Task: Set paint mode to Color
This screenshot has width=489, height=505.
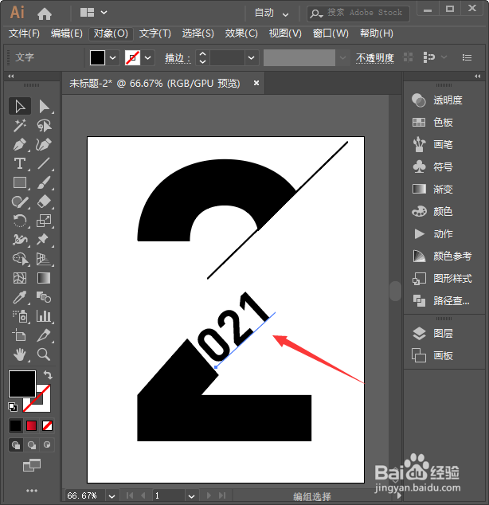Action: pos(15,426)
